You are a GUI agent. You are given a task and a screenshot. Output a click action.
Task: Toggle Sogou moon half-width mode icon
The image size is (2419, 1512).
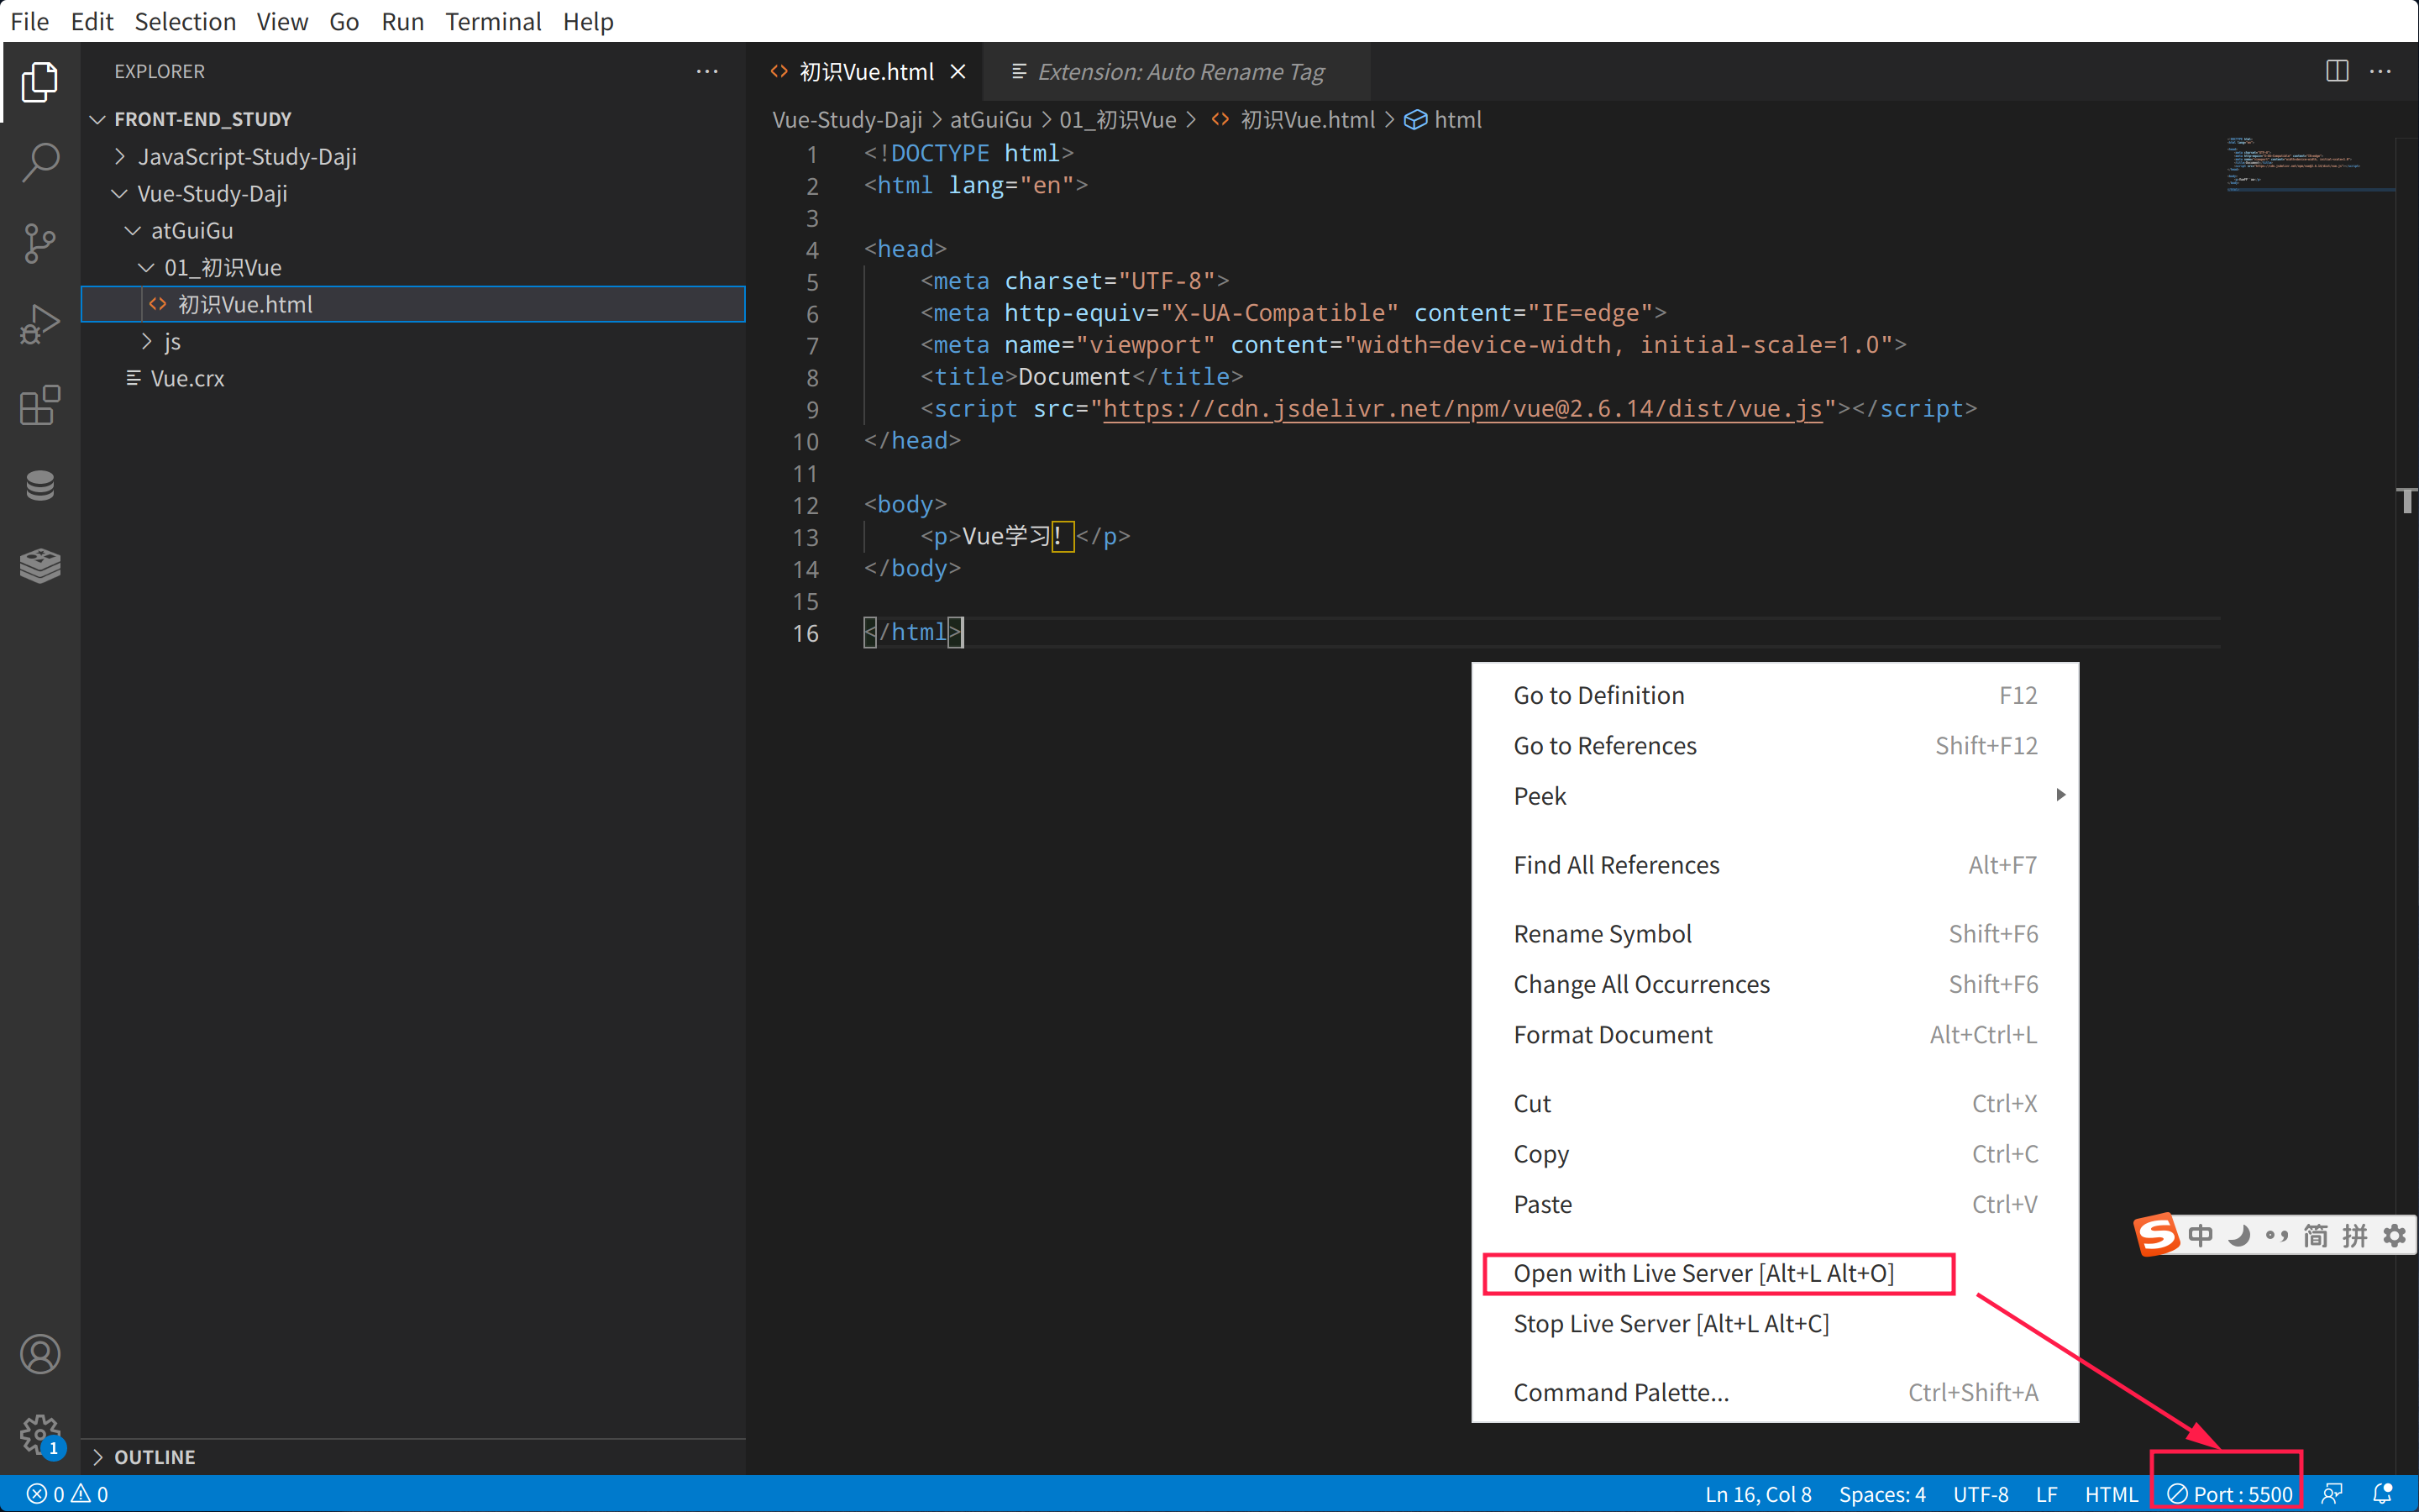[x=2239, y=1236]
